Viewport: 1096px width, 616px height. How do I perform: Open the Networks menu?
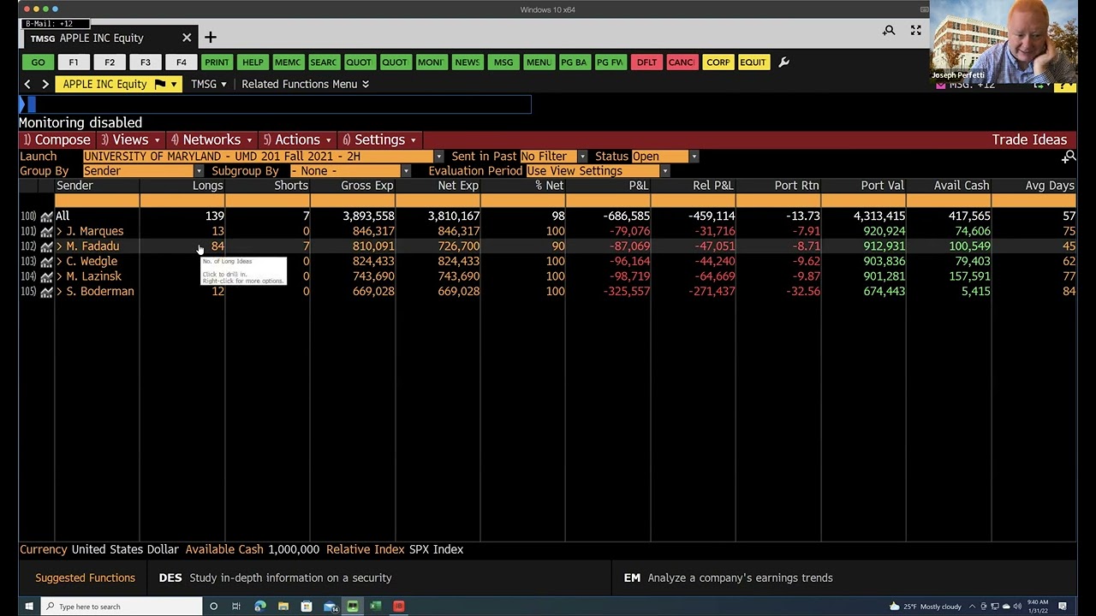pyautogui.click(x=211, y=139)
